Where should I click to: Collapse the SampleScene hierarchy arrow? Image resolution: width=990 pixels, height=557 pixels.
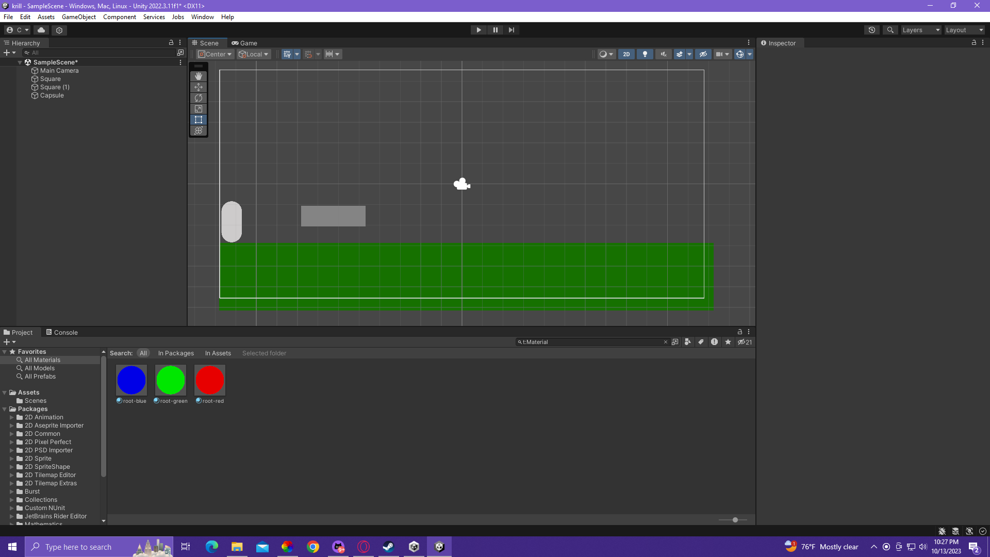(x=20, y=62)
